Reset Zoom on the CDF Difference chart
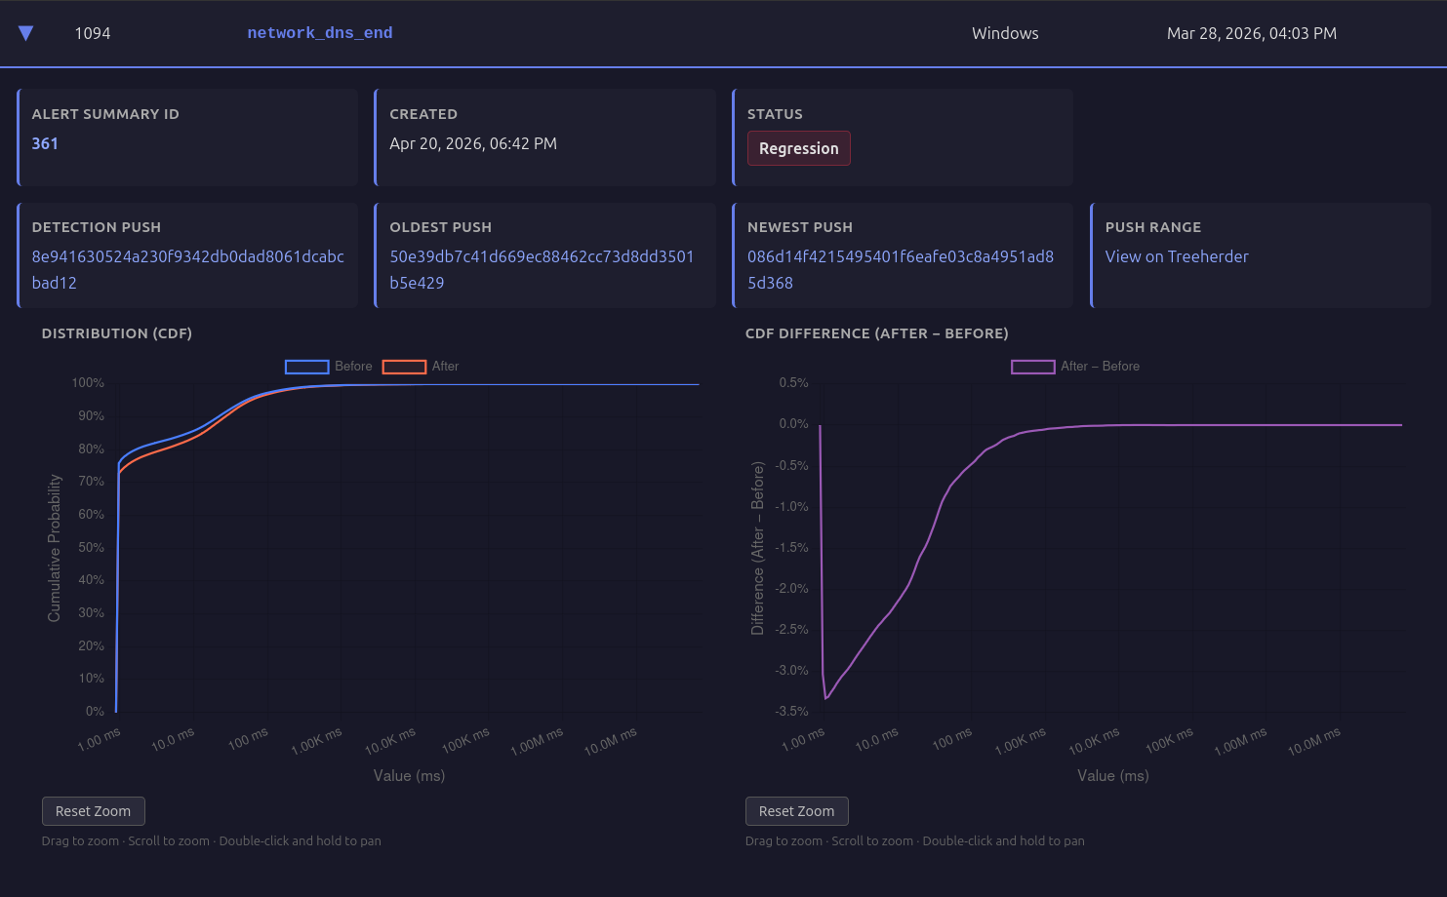 796,811
